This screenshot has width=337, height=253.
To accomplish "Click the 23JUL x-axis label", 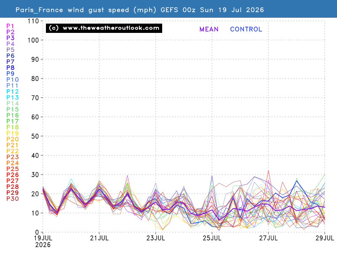I will click(155, 238).
